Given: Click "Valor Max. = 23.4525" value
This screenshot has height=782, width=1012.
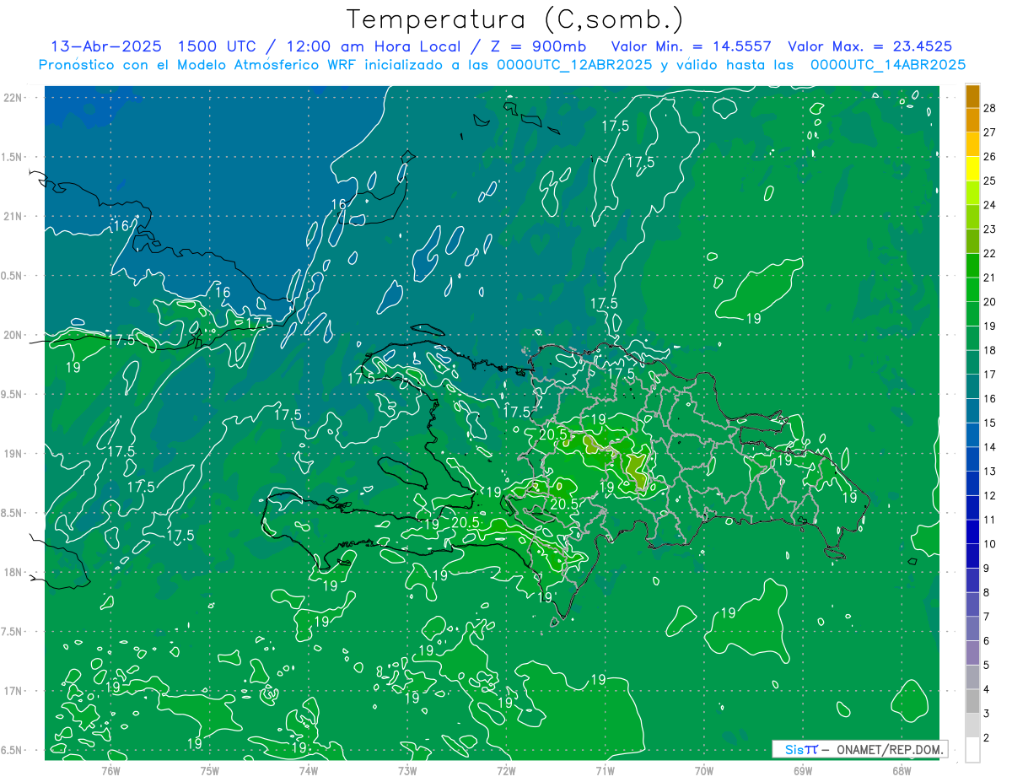Looking at the screenshot, I should click(869, 46).
